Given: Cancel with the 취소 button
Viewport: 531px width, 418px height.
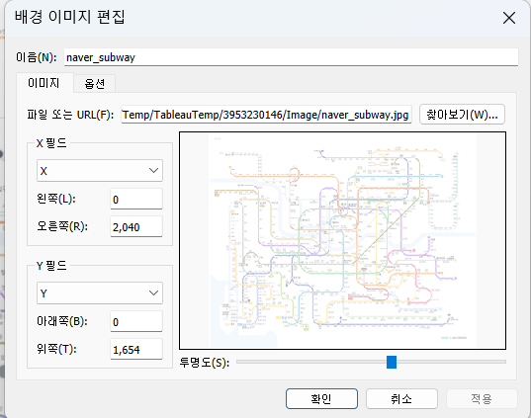Looking at the screenshot, I should (x=401, y=398).
